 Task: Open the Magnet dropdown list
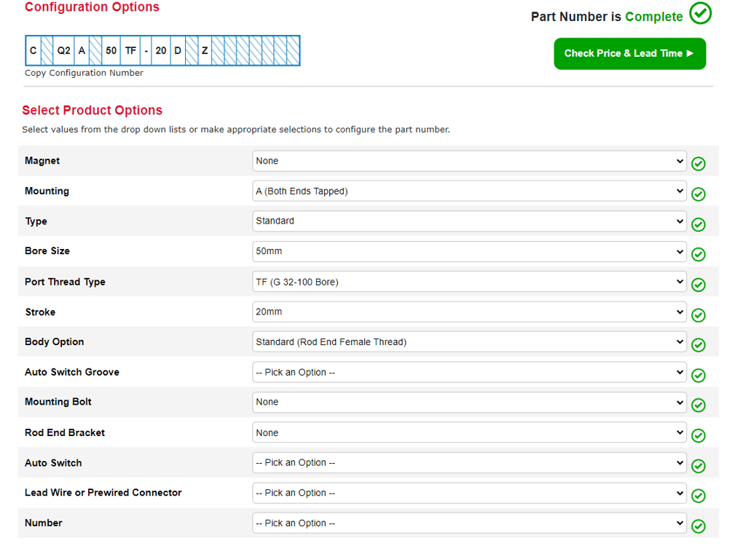pyautogui.click(x=469, y=161)
